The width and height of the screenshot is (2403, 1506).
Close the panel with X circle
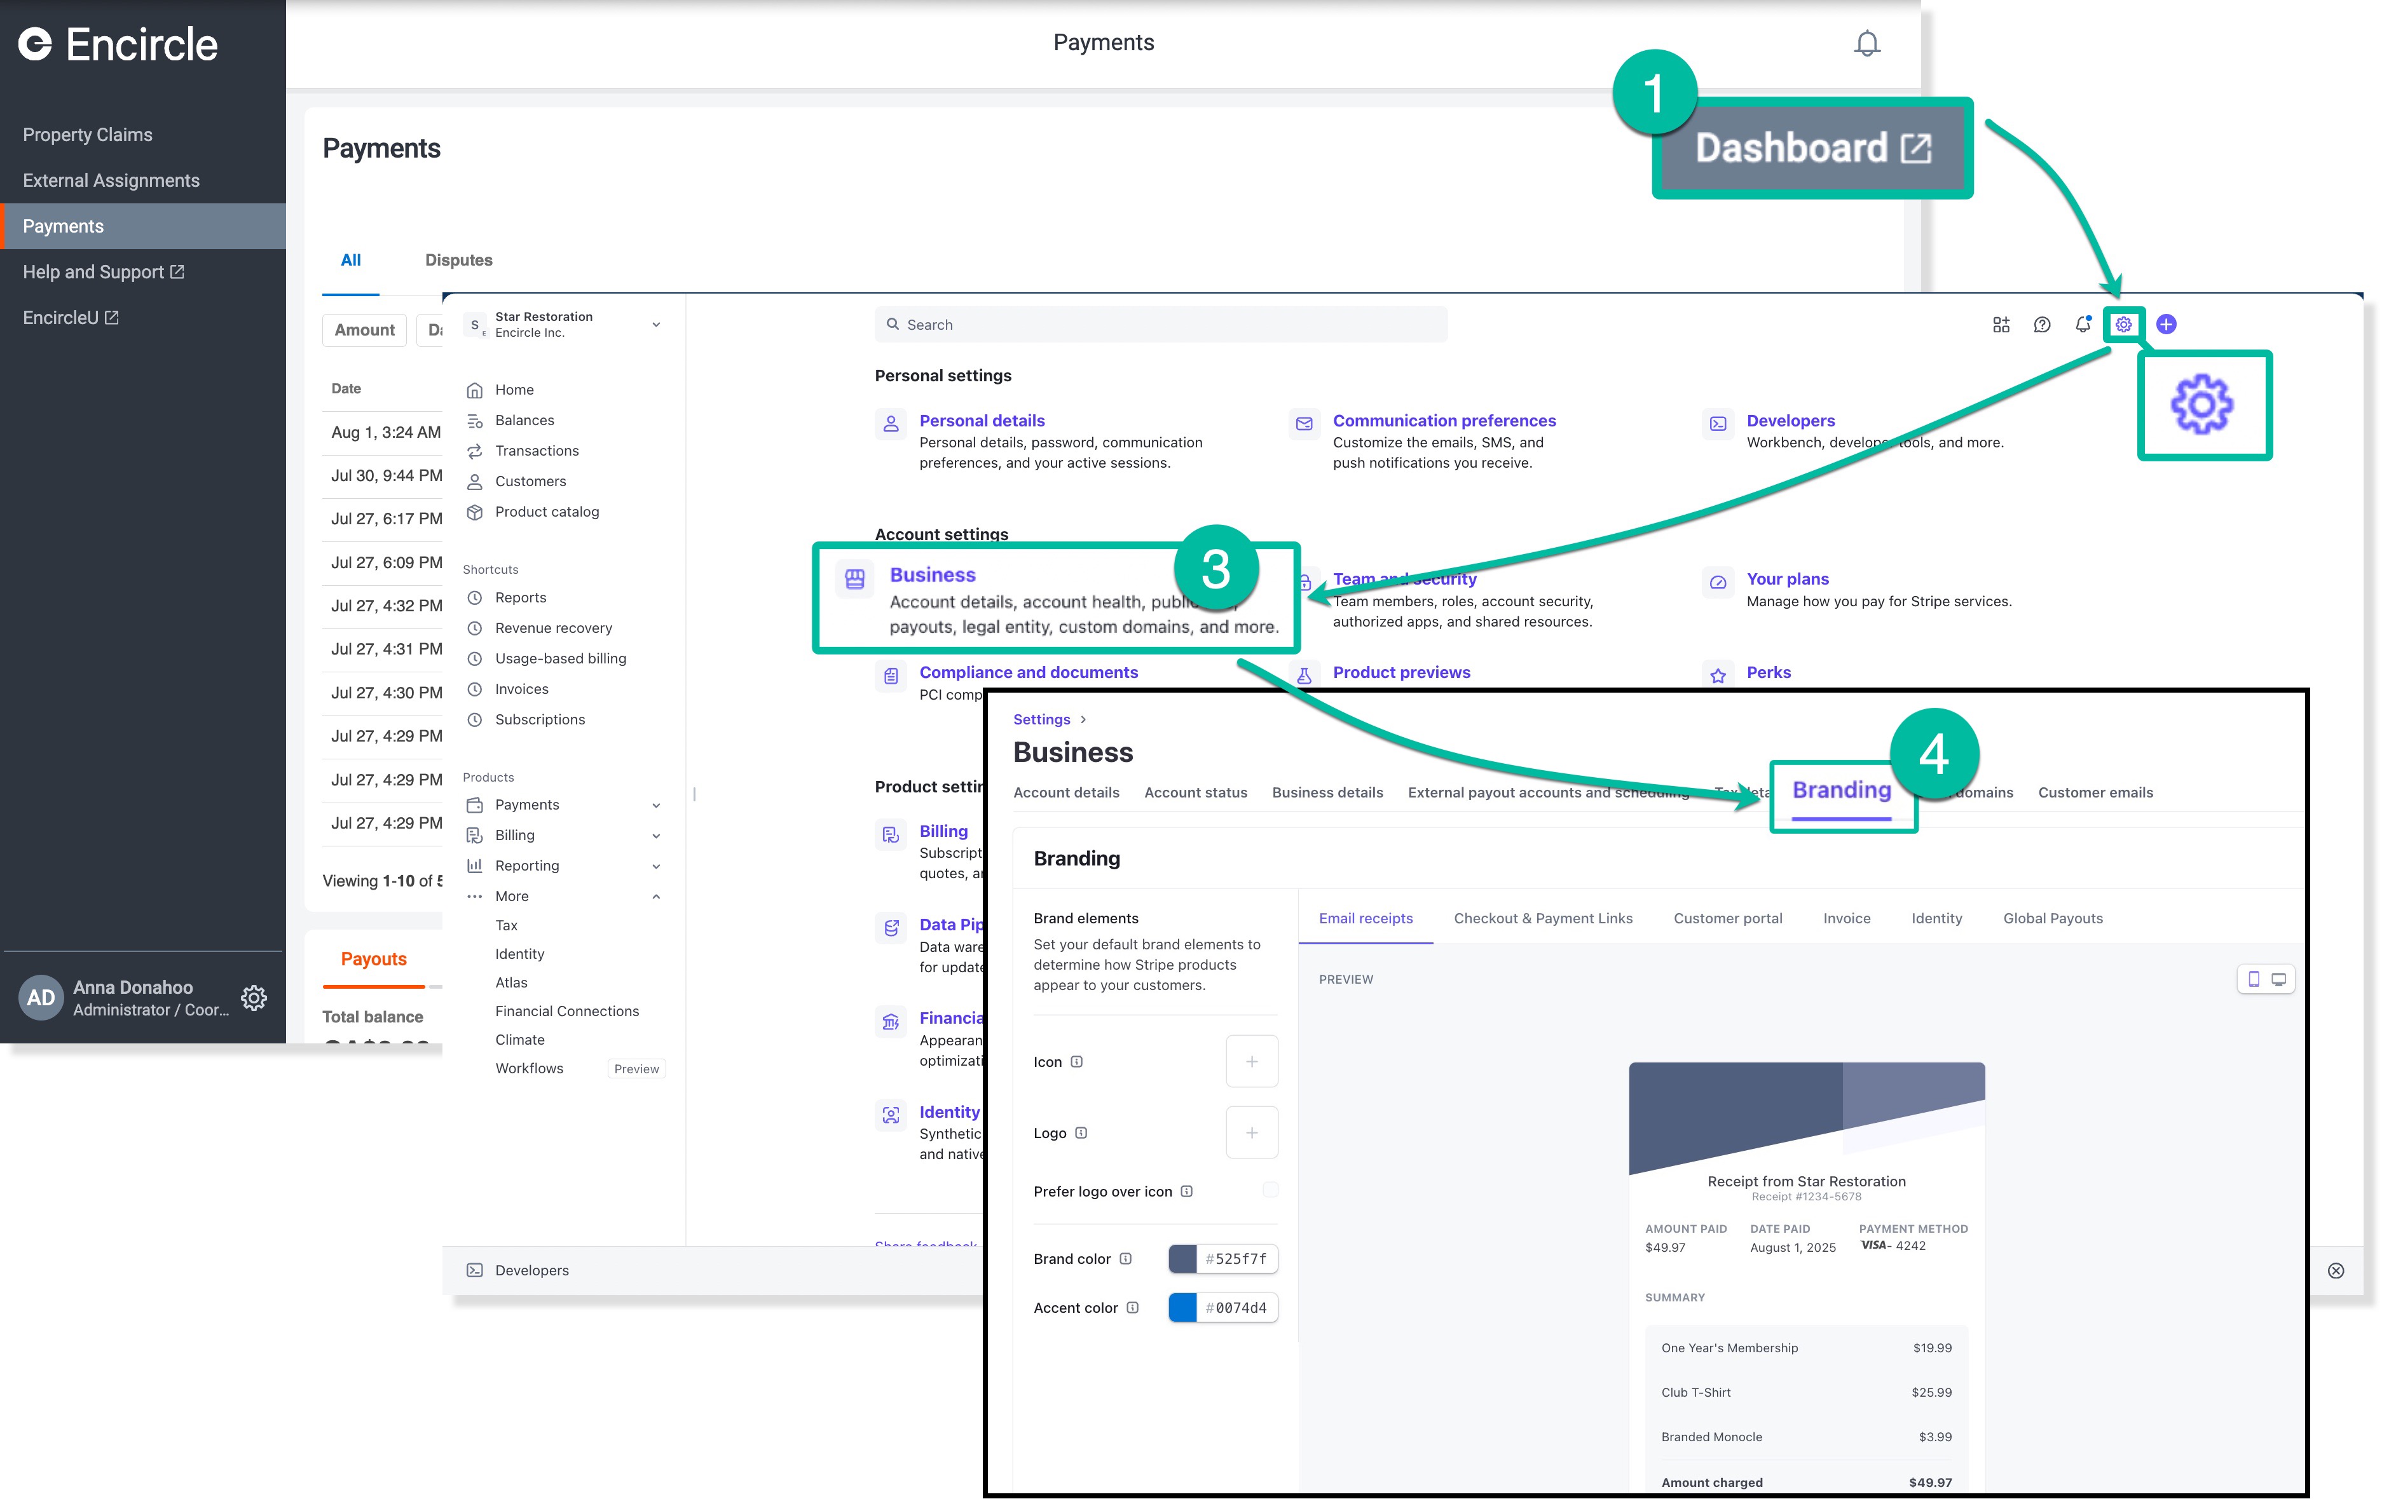pyautogui.click(x=2335, y=1270)
